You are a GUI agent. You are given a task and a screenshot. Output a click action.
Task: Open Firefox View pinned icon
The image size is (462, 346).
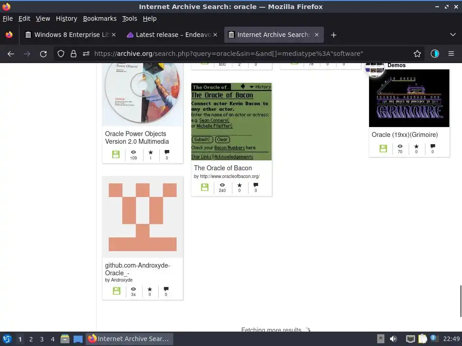click(9, 35)
